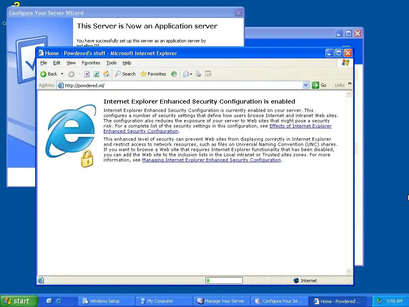This screenshot has width=409, height=307.
Task: Minimize the background Manage Your Server window
Action: click(339, 34)
